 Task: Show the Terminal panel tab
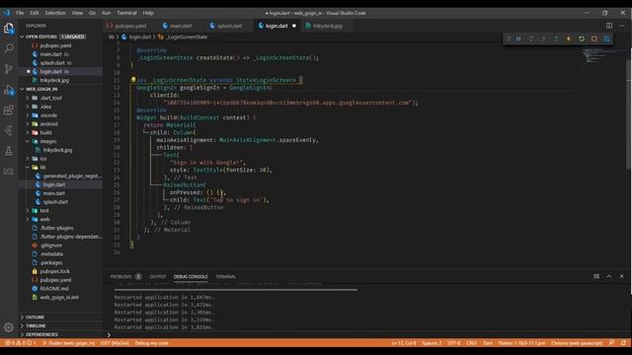coord(226,276)
